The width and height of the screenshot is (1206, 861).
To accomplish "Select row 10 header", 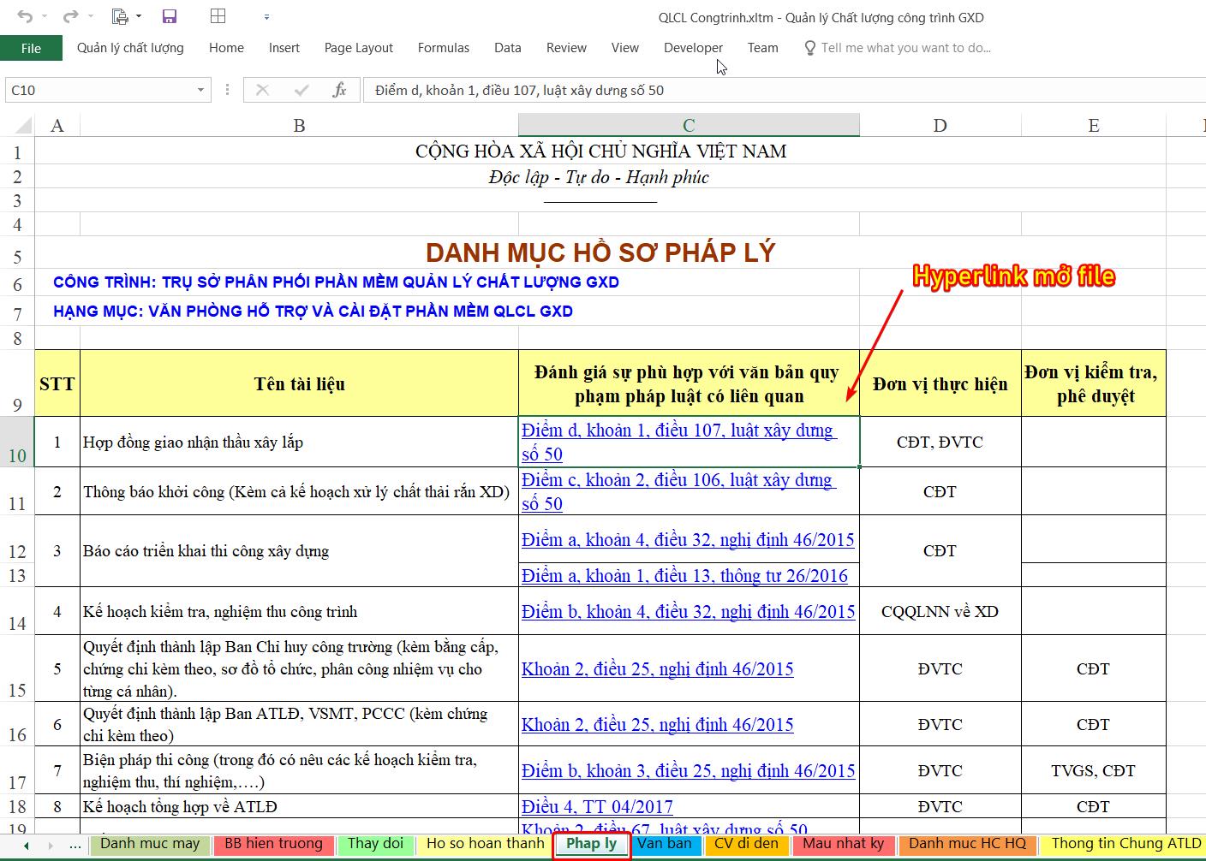I will (x=17, y=442).
